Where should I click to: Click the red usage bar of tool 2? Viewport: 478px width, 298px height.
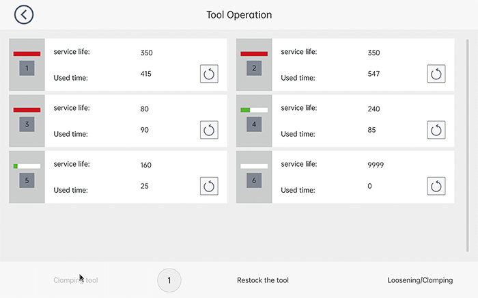pos(254,53)
